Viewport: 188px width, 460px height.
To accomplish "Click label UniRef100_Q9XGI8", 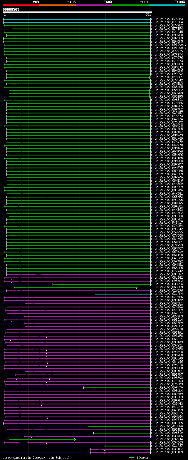I will coord(169,365).
